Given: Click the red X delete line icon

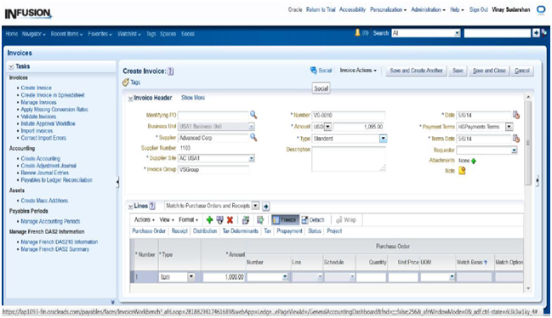Looking at the screenshot, I should tap(230, 220).
